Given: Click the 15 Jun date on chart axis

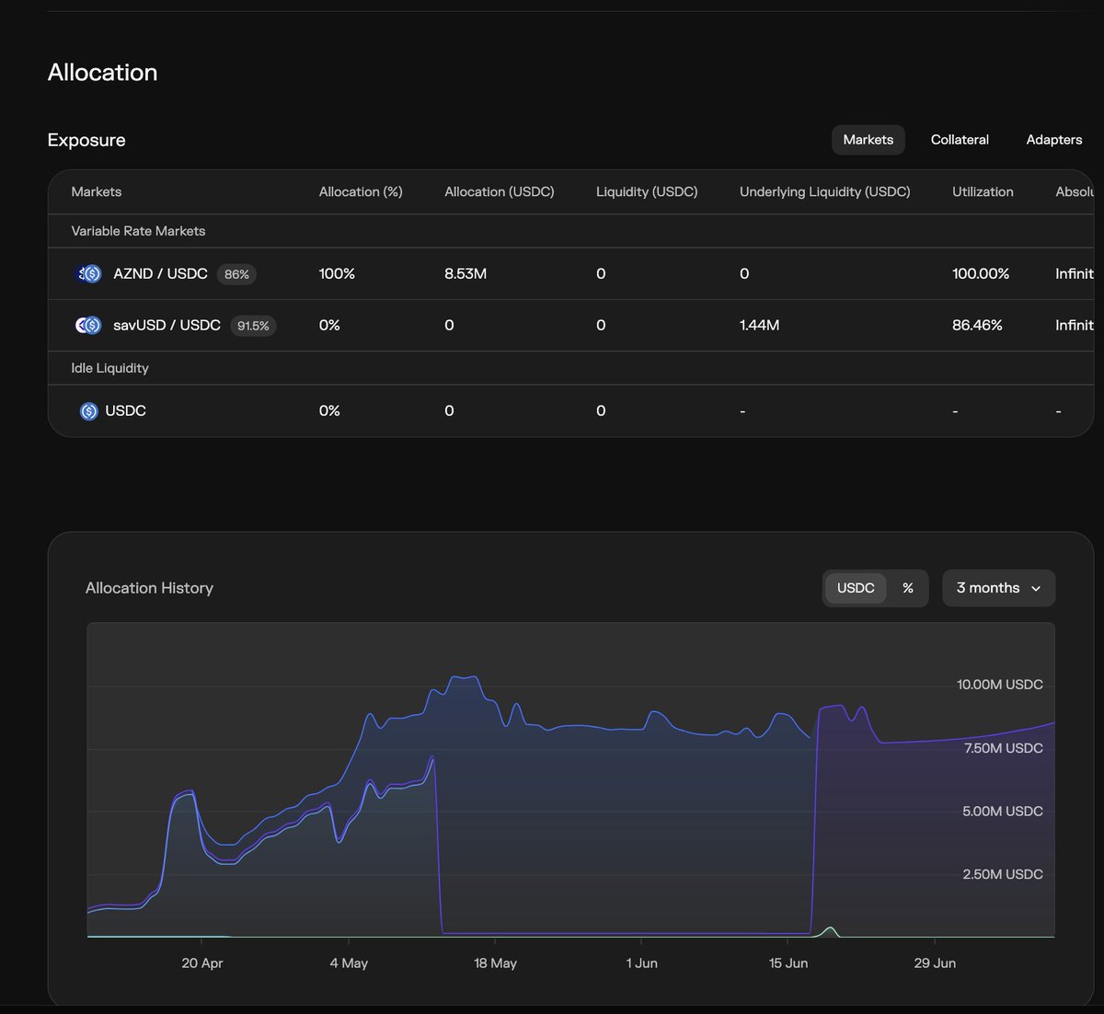Looking at the screenshot, I should coord(788,962).
